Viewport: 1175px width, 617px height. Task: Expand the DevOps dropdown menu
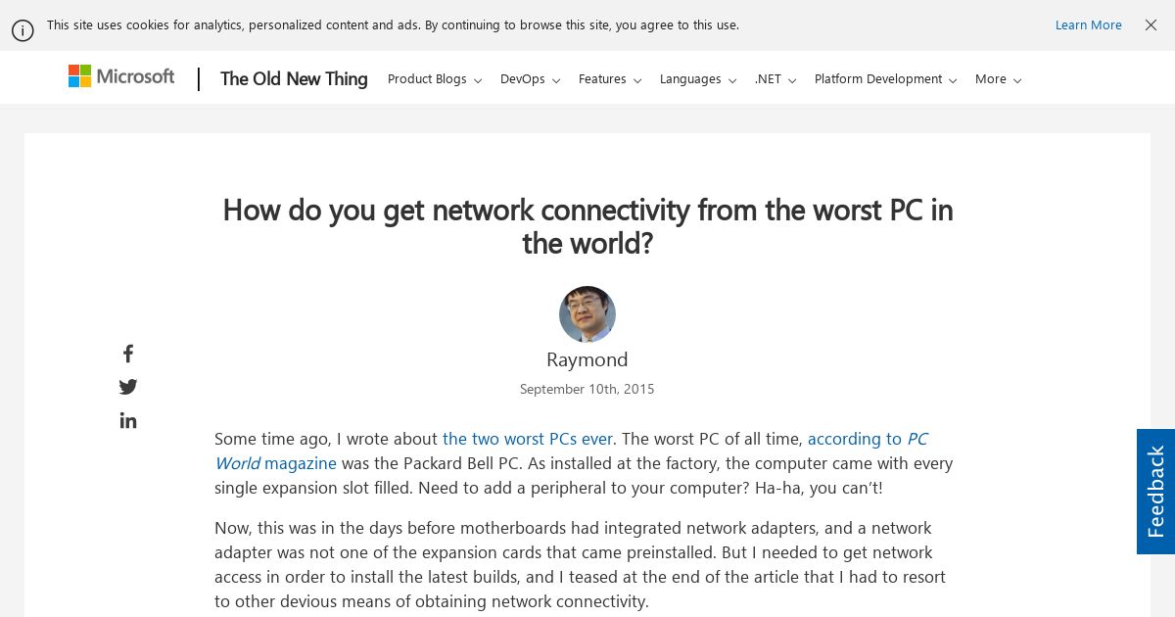tap(530, 79)
